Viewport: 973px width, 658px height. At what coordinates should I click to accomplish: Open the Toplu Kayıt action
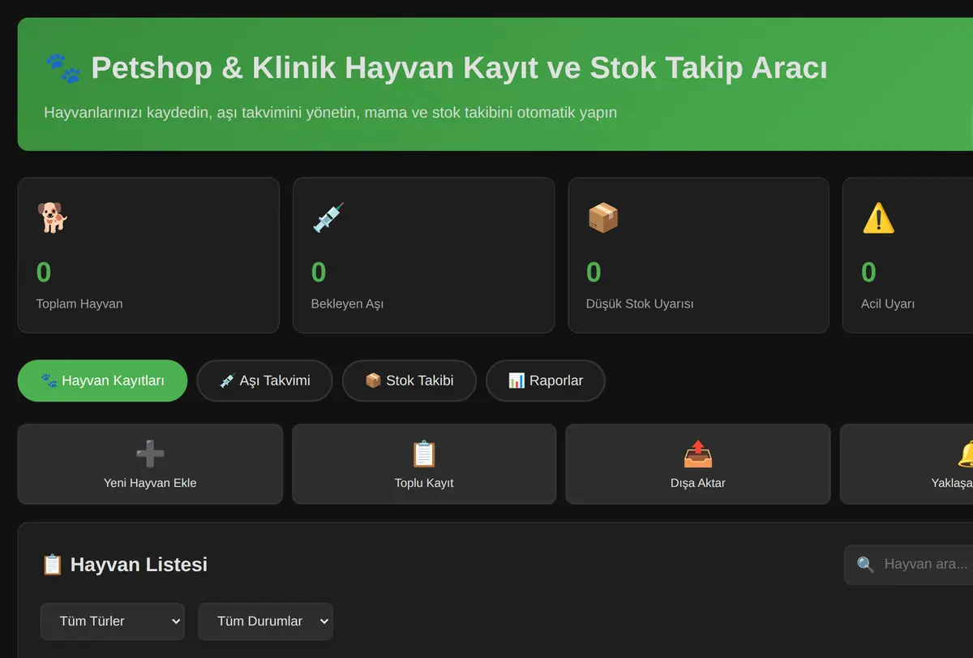(424, 464)
